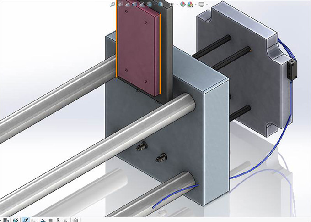The width and height of the screenshot is (311, 222).
Task: Click the Zoom to Area icon
Action: [120, 5]
